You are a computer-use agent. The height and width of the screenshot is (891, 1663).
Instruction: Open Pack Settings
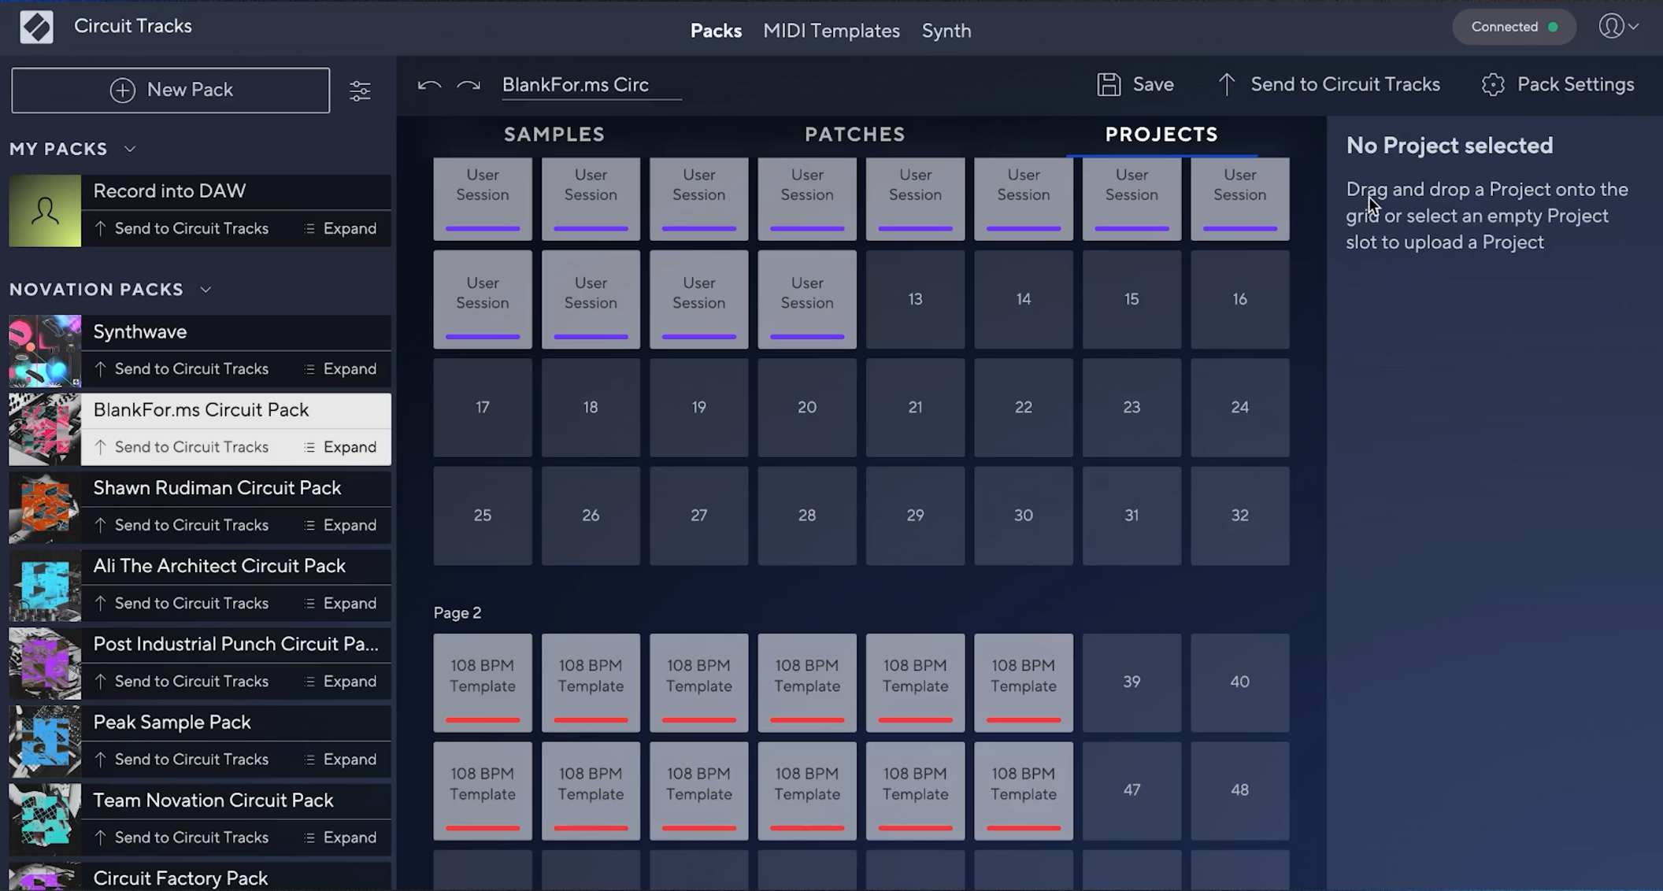coord(1557,84)
